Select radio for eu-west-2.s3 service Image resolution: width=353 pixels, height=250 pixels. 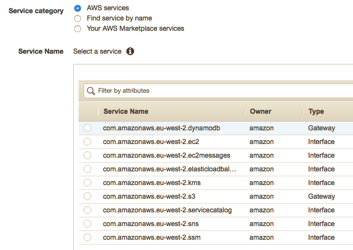pos(87,196)
